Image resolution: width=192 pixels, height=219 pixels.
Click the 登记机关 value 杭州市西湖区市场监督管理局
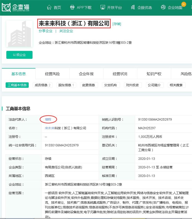tap(163, 148)
